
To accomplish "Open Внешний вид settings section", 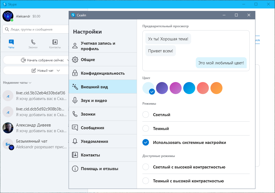I will [x=103, y=87].
